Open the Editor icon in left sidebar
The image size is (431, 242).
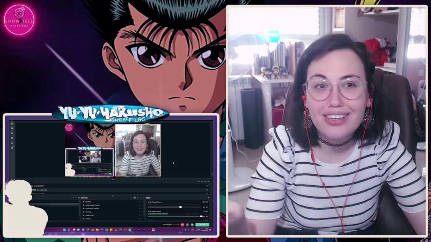pyautogui.click(x=12, y=124)
